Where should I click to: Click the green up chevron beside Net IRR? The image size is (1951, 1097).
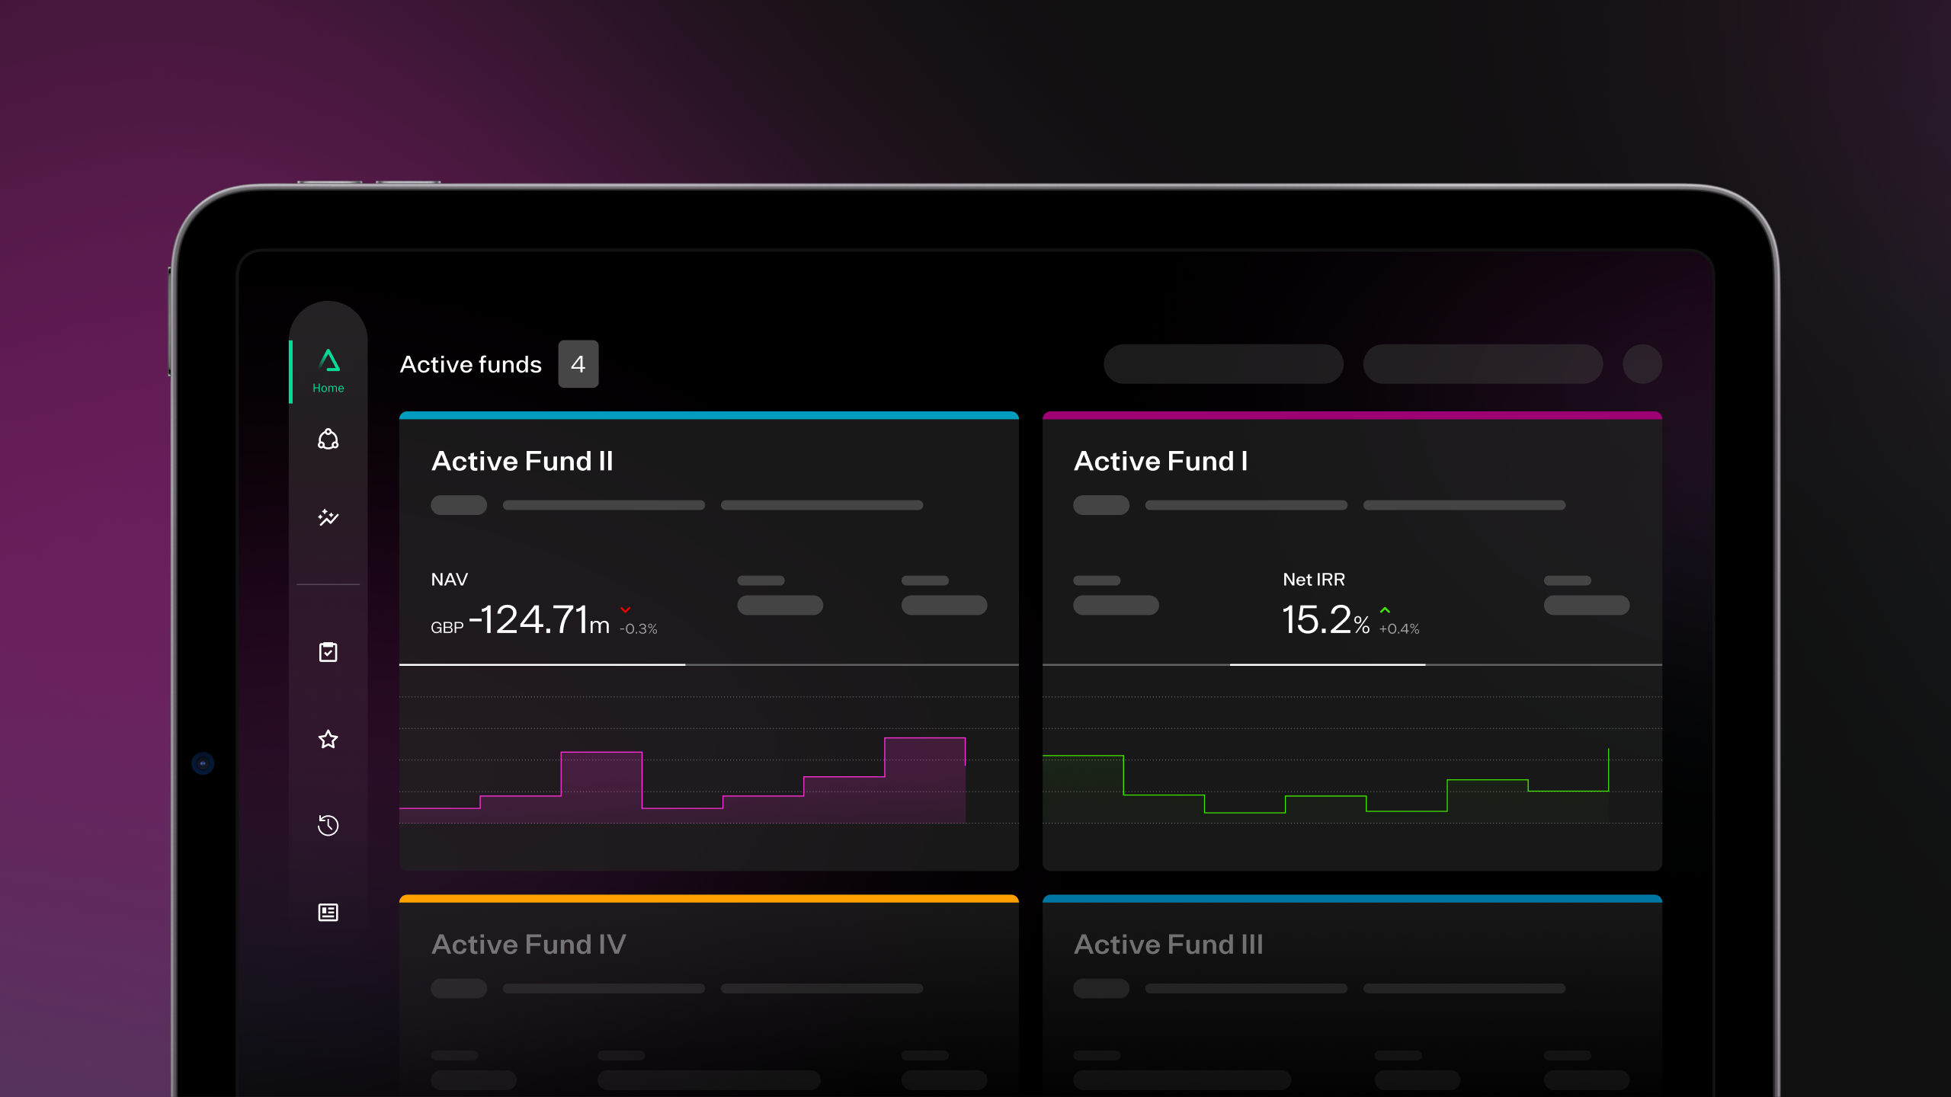pos(1385,610)
